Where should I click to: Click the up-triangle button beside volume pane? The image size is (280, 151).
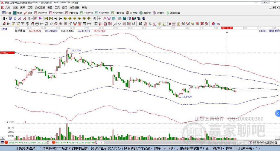coord(2,138)
